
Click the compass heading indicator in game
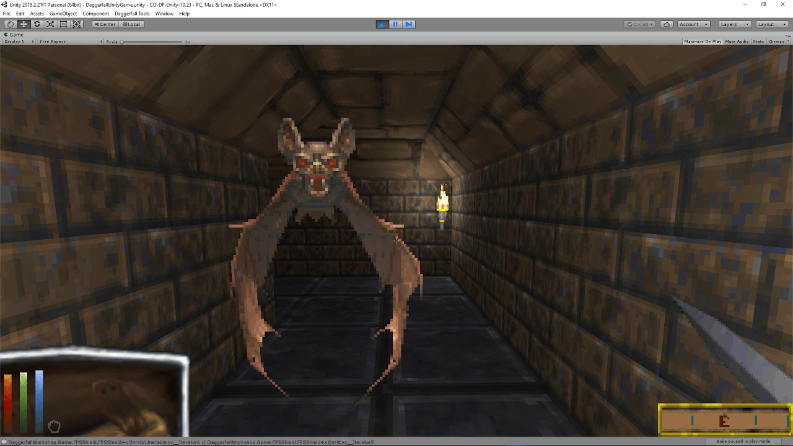(x=724, y=420)
